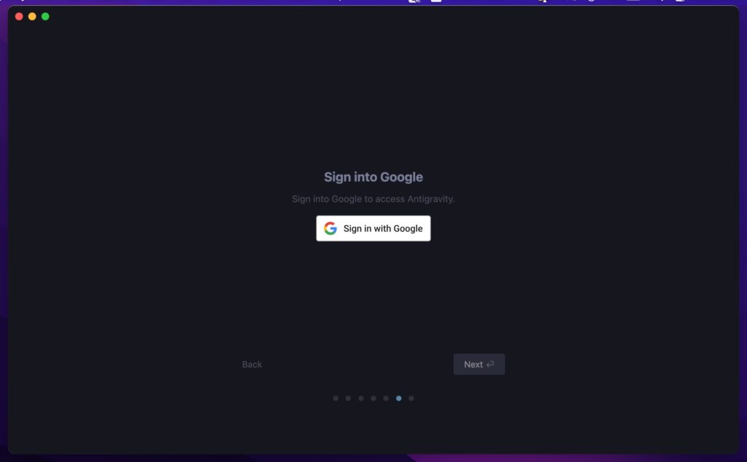This screenshot has width=747, height=462.
Task: Open the last step indicator dot
Action: point(411,399)
